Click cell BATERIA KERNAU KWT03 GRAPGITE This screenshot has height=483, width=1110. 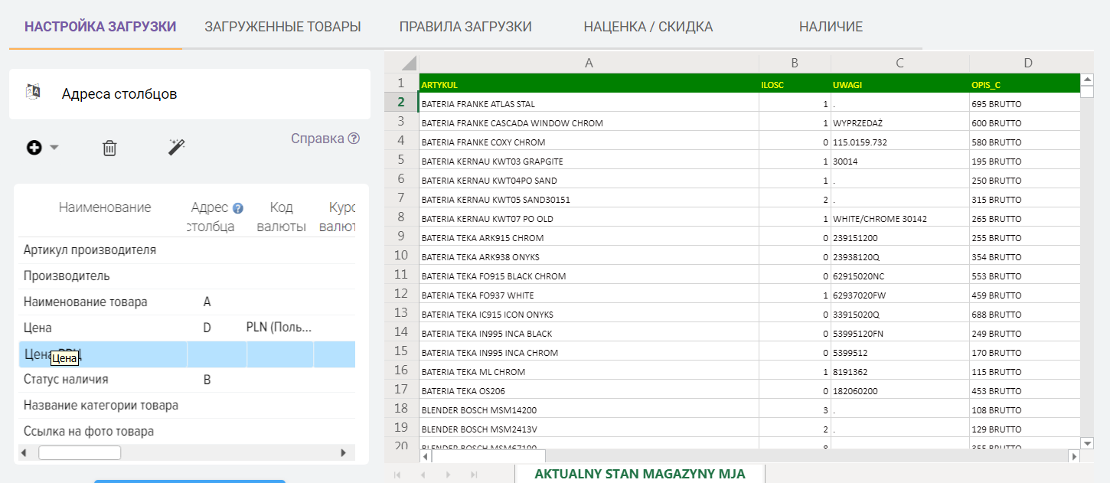pos(589,162)
